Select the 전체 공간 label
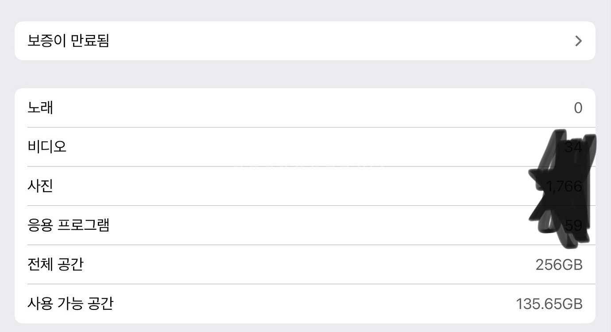Viewport: 611px width, 332px height. point(55,264)
